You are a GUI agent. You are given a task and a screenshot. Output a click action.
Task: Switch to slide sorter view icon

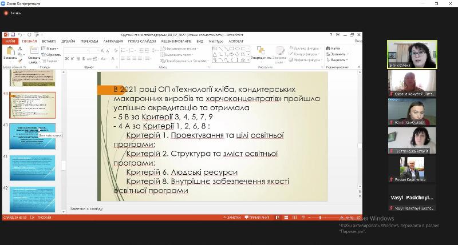[x=286, y=218]
